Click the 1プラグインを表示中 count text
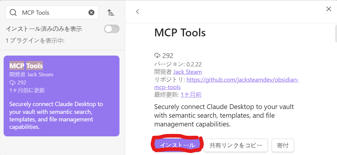 point(35,41)
